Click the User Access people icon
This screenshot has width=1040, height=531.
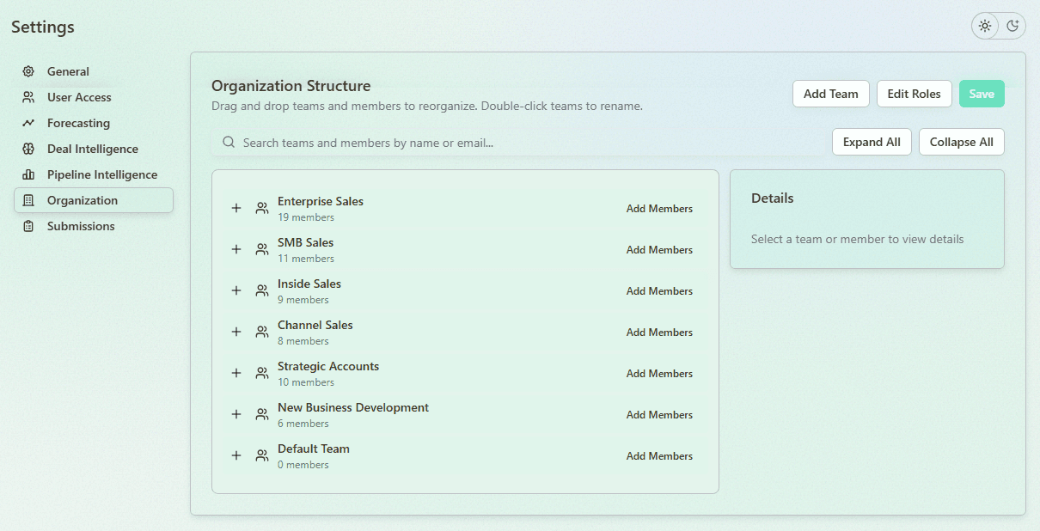pos(28,97)
